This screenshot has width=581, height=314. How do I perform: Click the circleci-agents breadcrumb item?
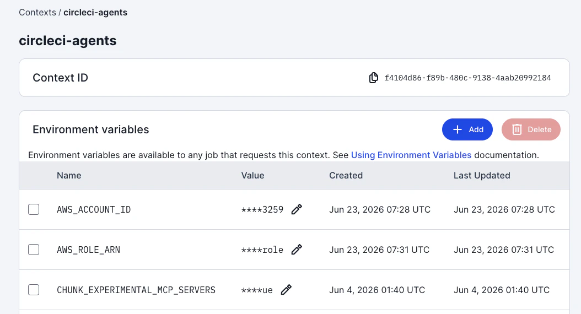(x=95, y=13)
